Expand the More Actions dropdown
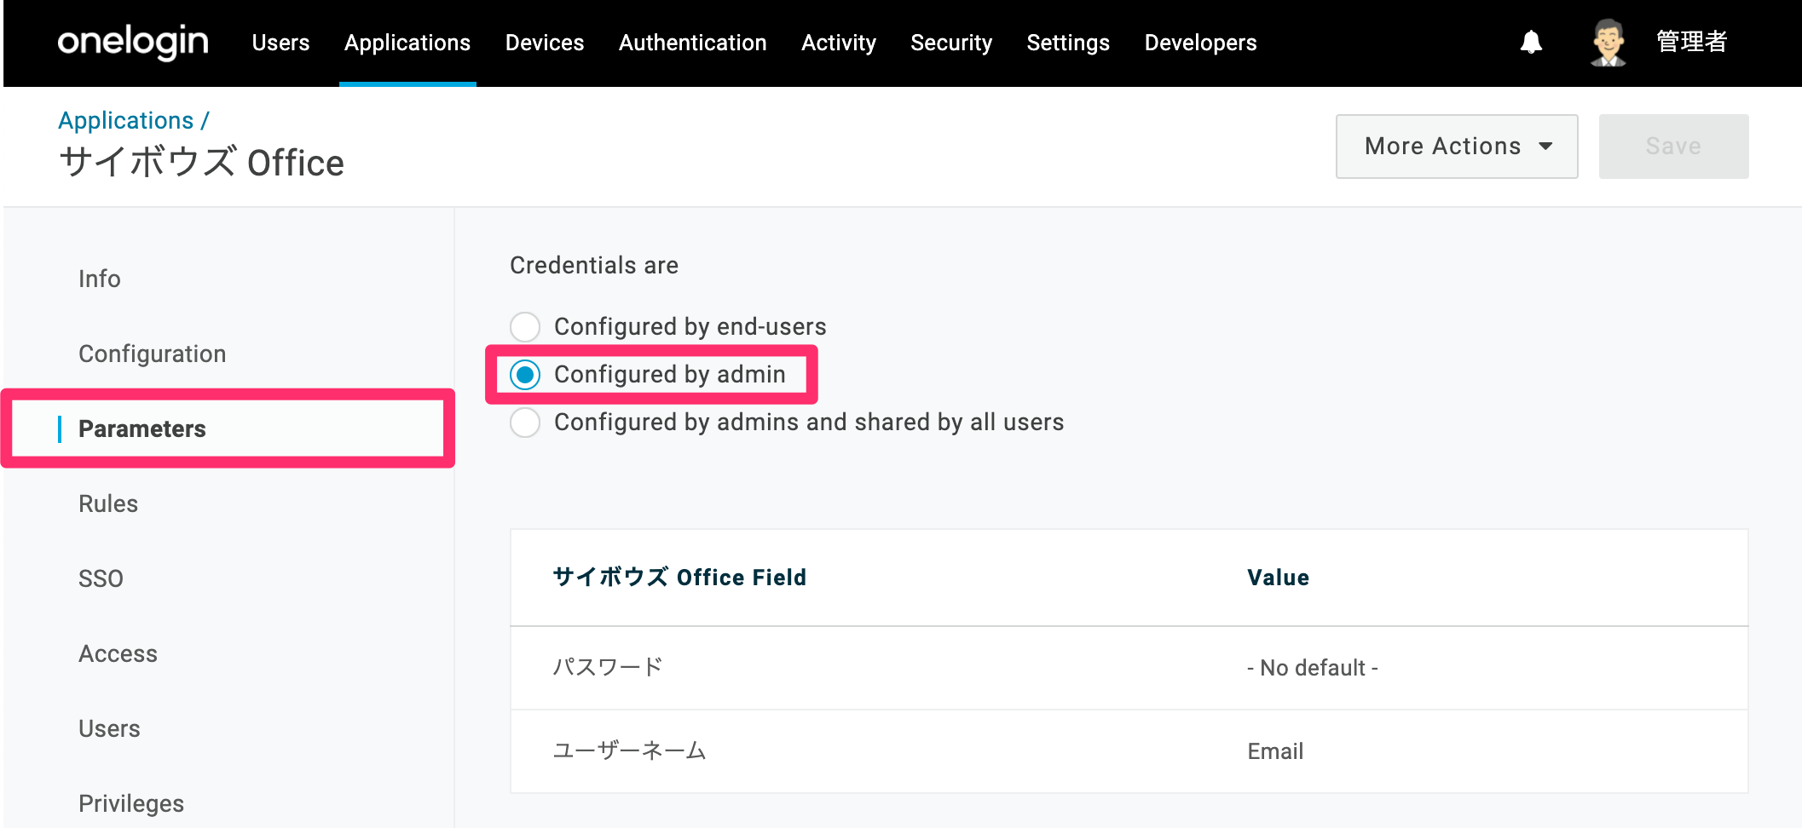 1457,147
